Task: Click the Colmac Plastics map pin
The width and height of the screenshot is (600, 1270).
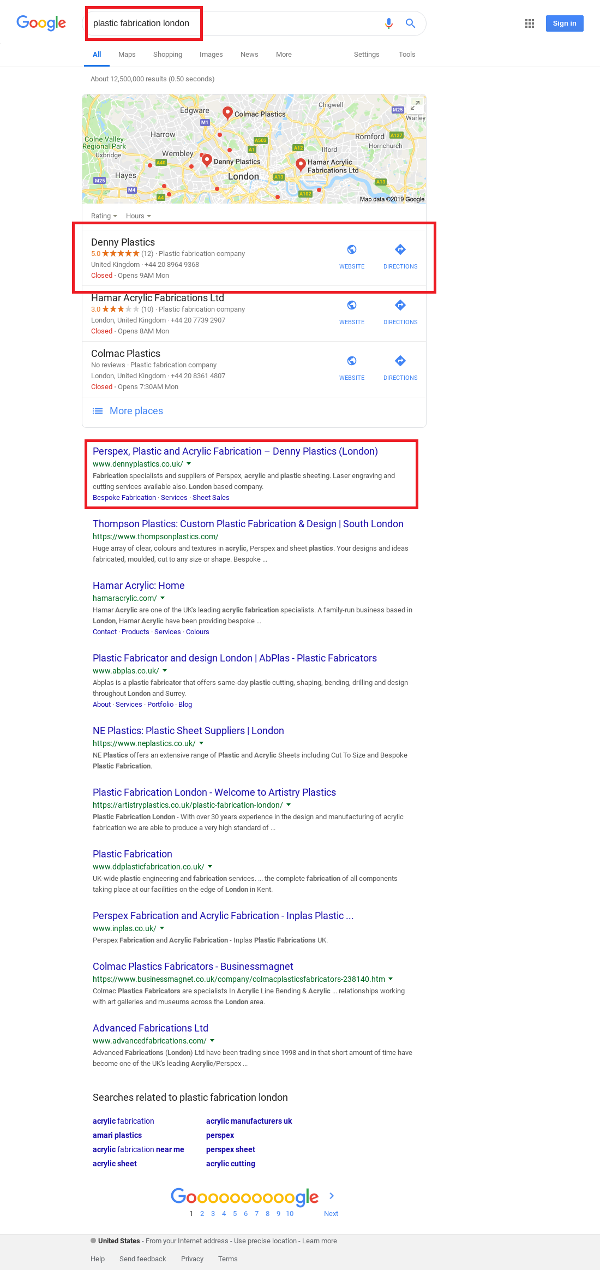Action: [x=228, y=112]
